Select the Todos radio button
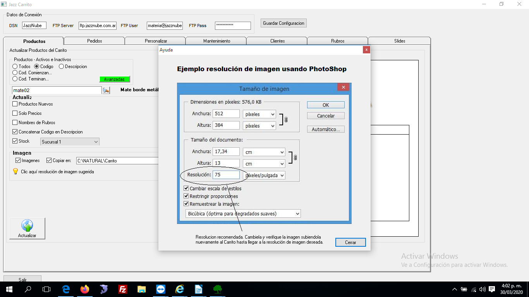The width and height of the screenshot is (529, 297). 15,67
